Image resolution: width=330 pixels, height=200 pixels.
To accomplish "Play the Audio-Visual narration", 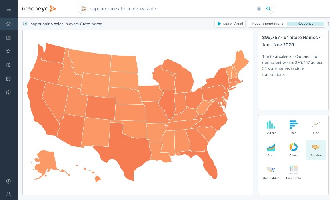I will [x=230, y=24].
